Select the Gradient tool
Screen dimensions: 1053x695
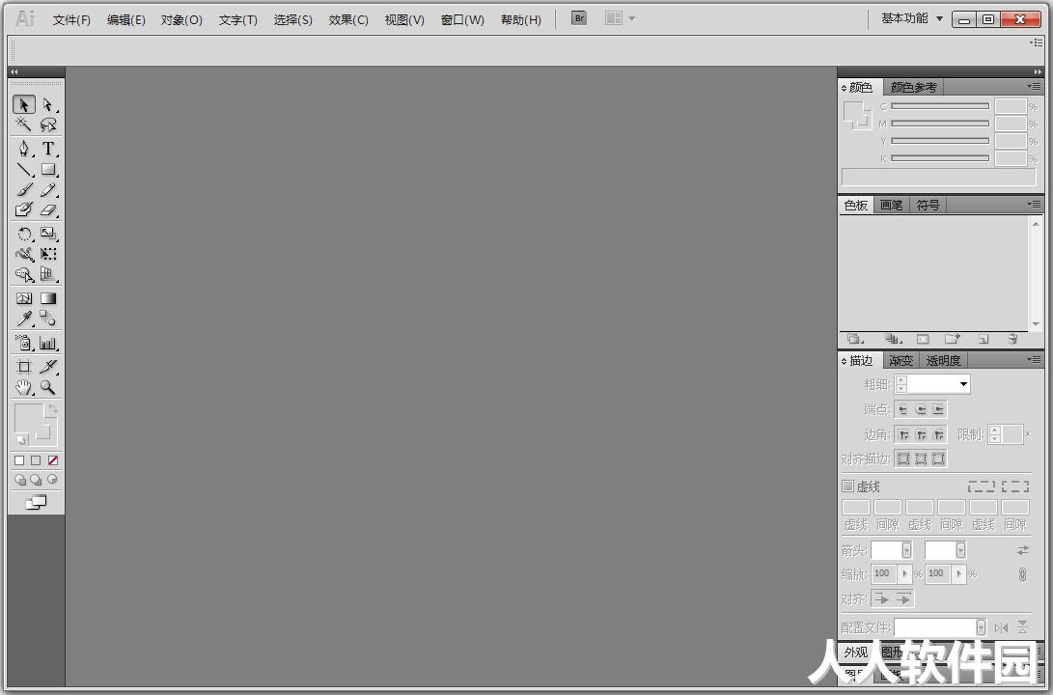[x=47, y=298]
